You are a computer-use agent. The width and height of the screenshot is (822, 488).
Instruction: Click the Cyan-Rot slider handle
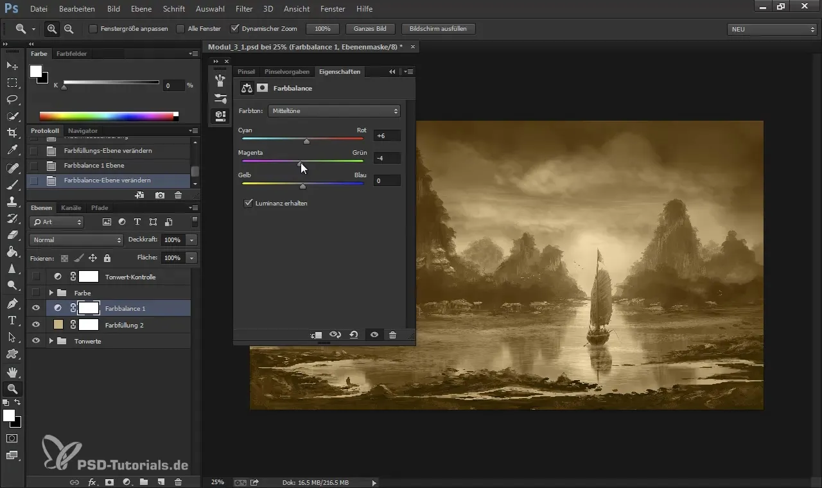(306, 142)
